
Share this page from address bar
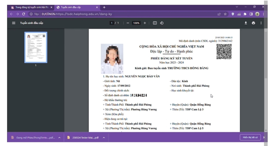(219, 14)
